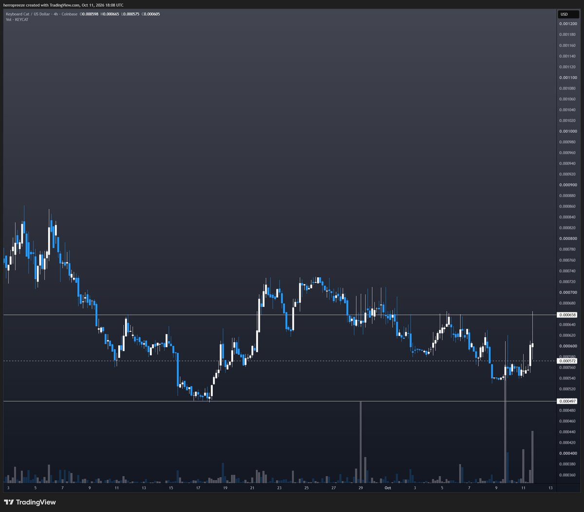Click the close value C0.000605

pyautogui.click(x=150, y=14)
